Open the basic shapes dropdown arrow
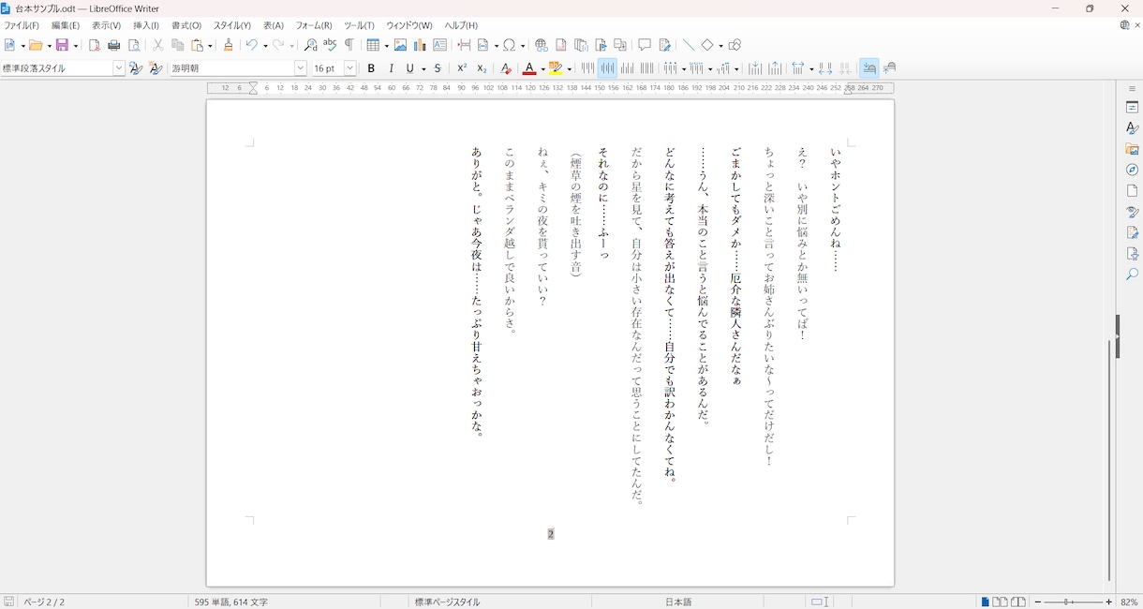The height and width of the screenshot is (609, 1143). 720,45
